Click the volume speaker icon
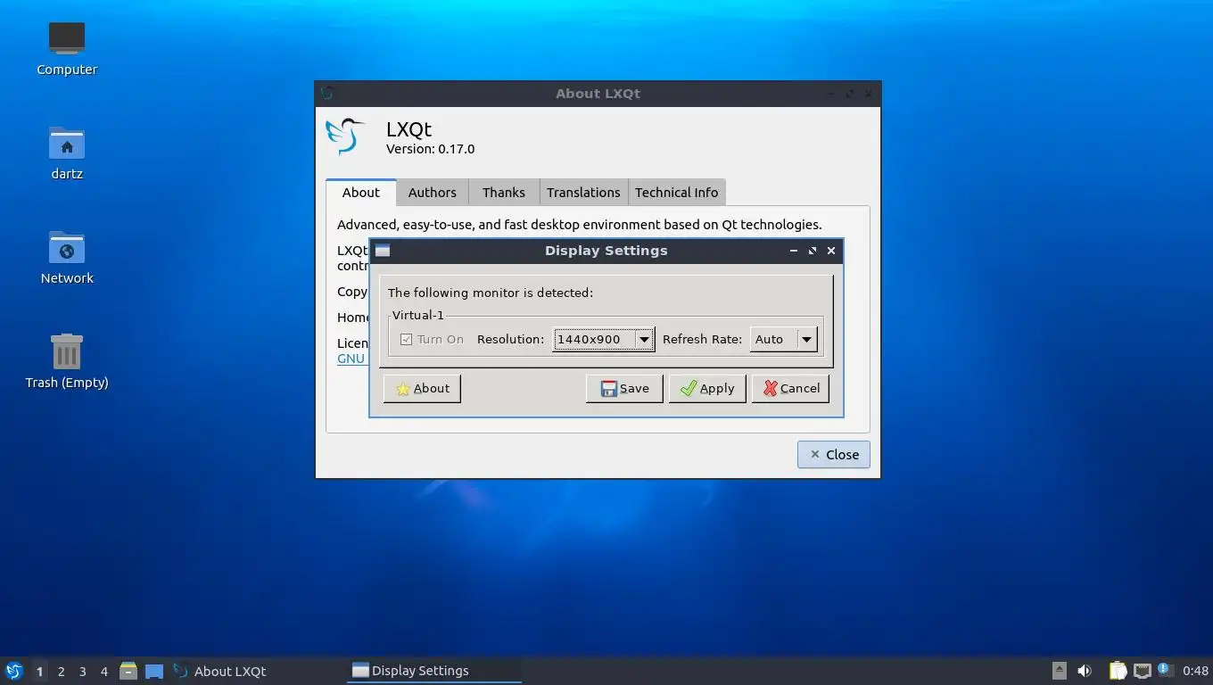This screenshot has width=1213, height=685. click(1085, 671)
